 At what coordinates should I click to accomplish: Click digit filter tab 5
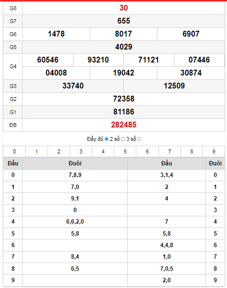pos(125,151)
